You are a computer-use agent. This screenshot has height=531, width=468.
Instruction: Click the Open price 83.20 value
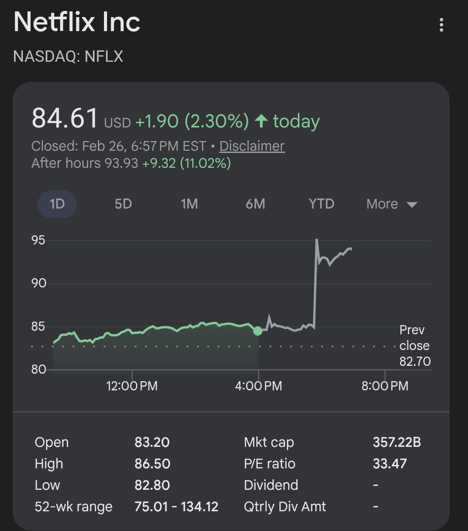coord(152,442)
